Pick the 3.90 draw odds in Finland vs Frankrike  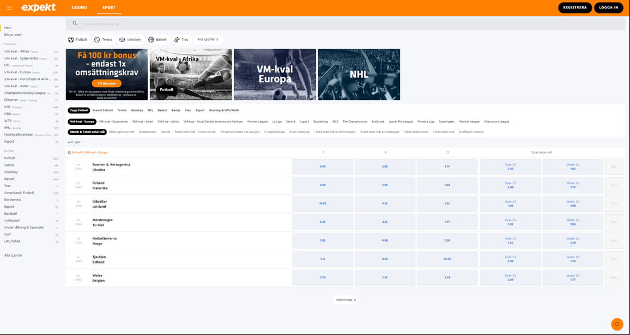[x=385, y=185]
